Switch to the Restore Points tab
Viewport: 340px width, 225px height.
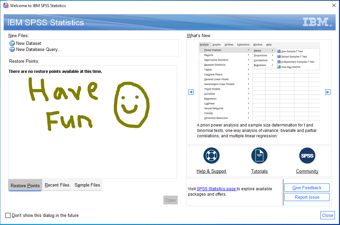(25, 186)
